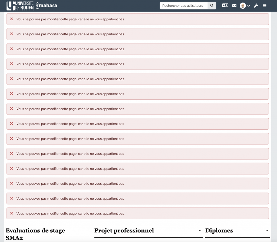Collapse the Projet professionnel section chevron
This screenshot has width=277, height=242.
point(200,231)
